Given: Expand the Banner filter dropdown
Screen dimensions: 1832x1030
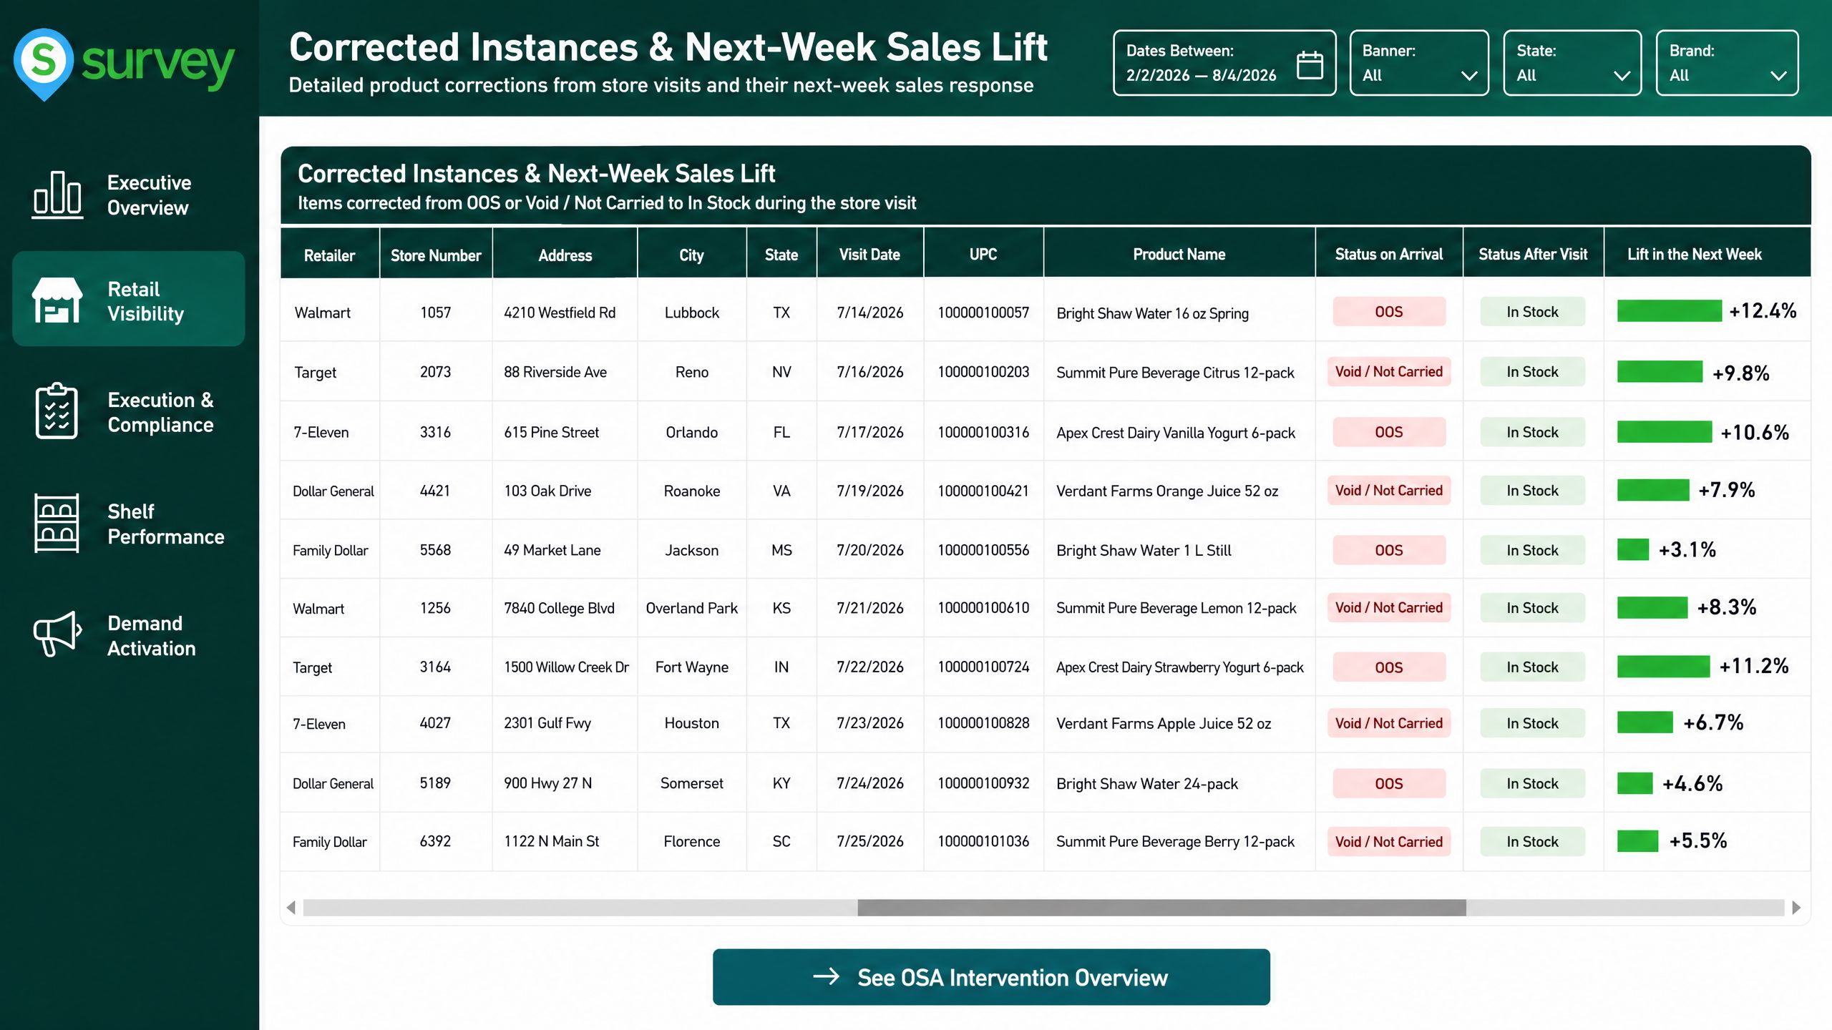Looking at the screenshot, I should (1419, 63).
